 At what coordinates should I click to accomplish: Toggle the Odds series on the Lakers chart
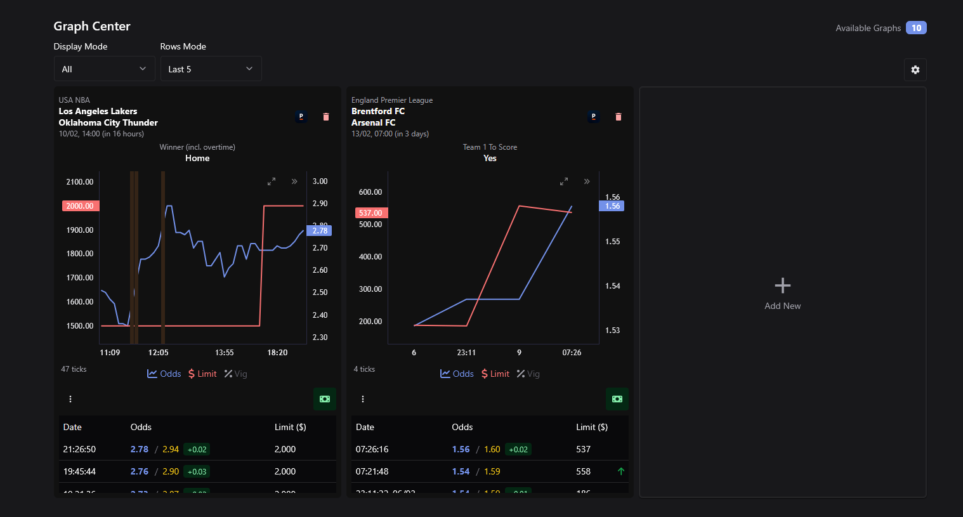164,374
